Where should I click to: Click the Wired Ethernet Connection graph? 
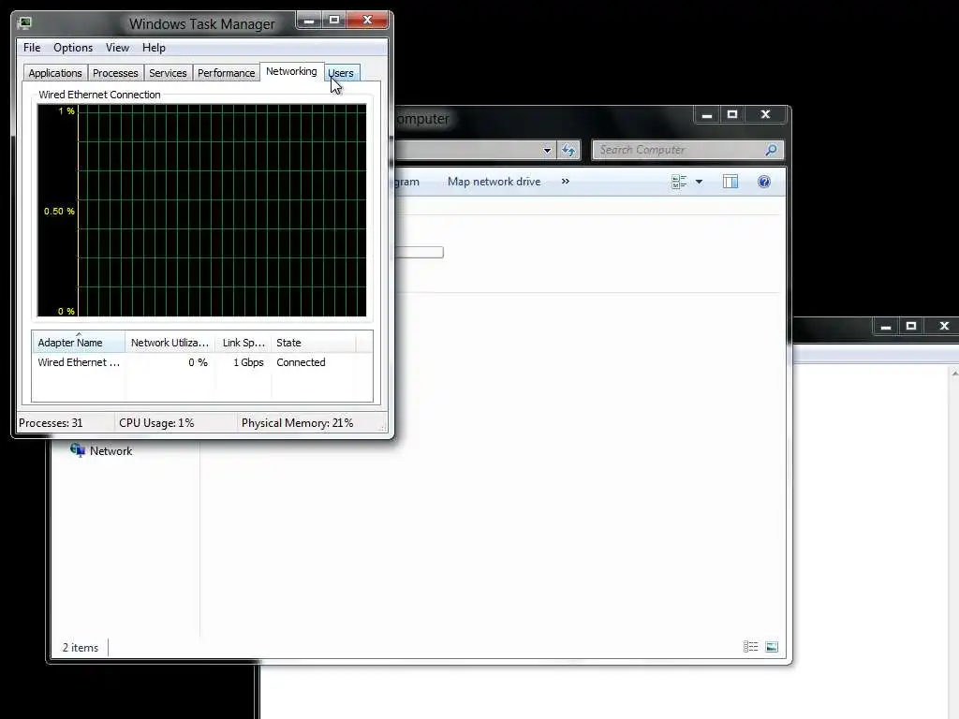coord(202,211)
